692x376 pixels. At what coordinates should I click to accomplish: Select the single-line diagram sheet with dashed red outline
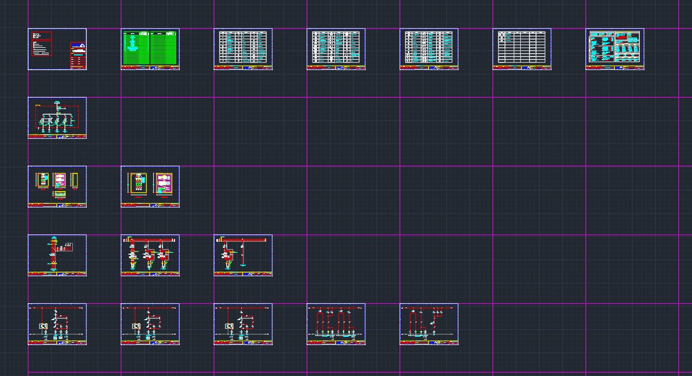tap(57, 118)
